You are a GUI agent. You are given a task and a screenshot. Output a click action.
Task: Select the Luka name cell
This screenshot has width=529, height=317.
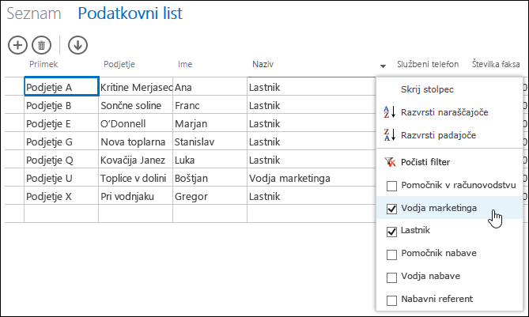pos(210,159)
